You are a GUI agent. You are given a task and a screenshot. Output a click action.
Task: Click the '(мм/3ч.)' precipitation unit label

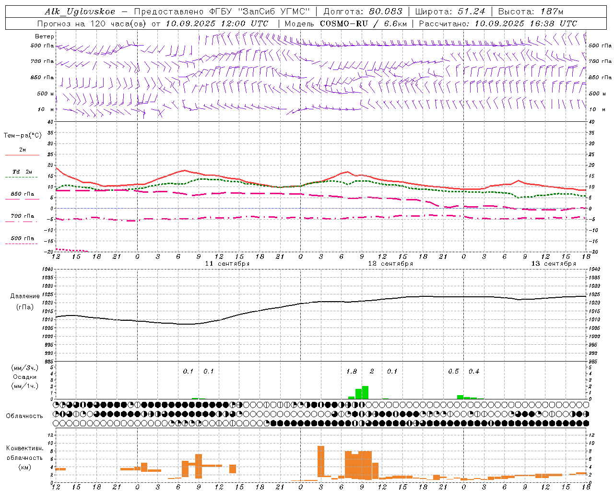click(x=25, y=368)
